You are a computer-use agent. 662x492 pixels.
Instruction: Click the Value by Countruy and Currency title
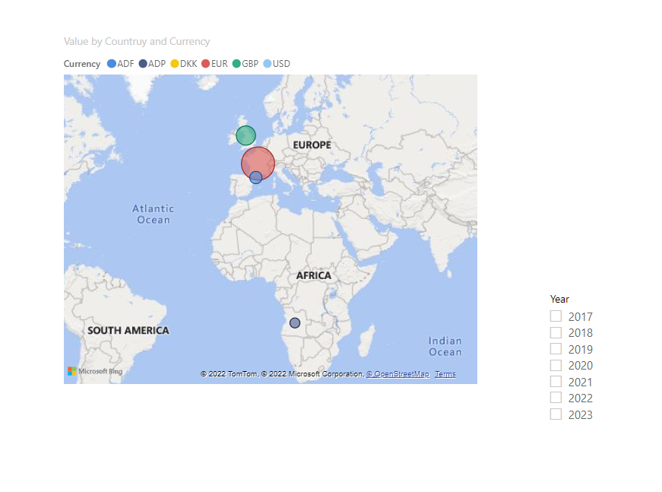pyautogui.click(x=137, y=41)
